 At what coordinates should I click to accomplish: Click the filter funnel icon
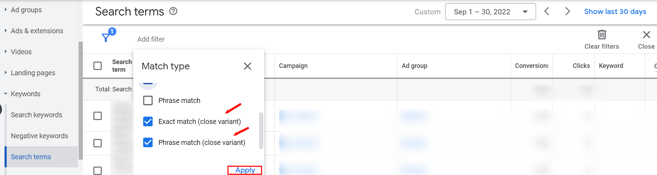coord(106,37)
